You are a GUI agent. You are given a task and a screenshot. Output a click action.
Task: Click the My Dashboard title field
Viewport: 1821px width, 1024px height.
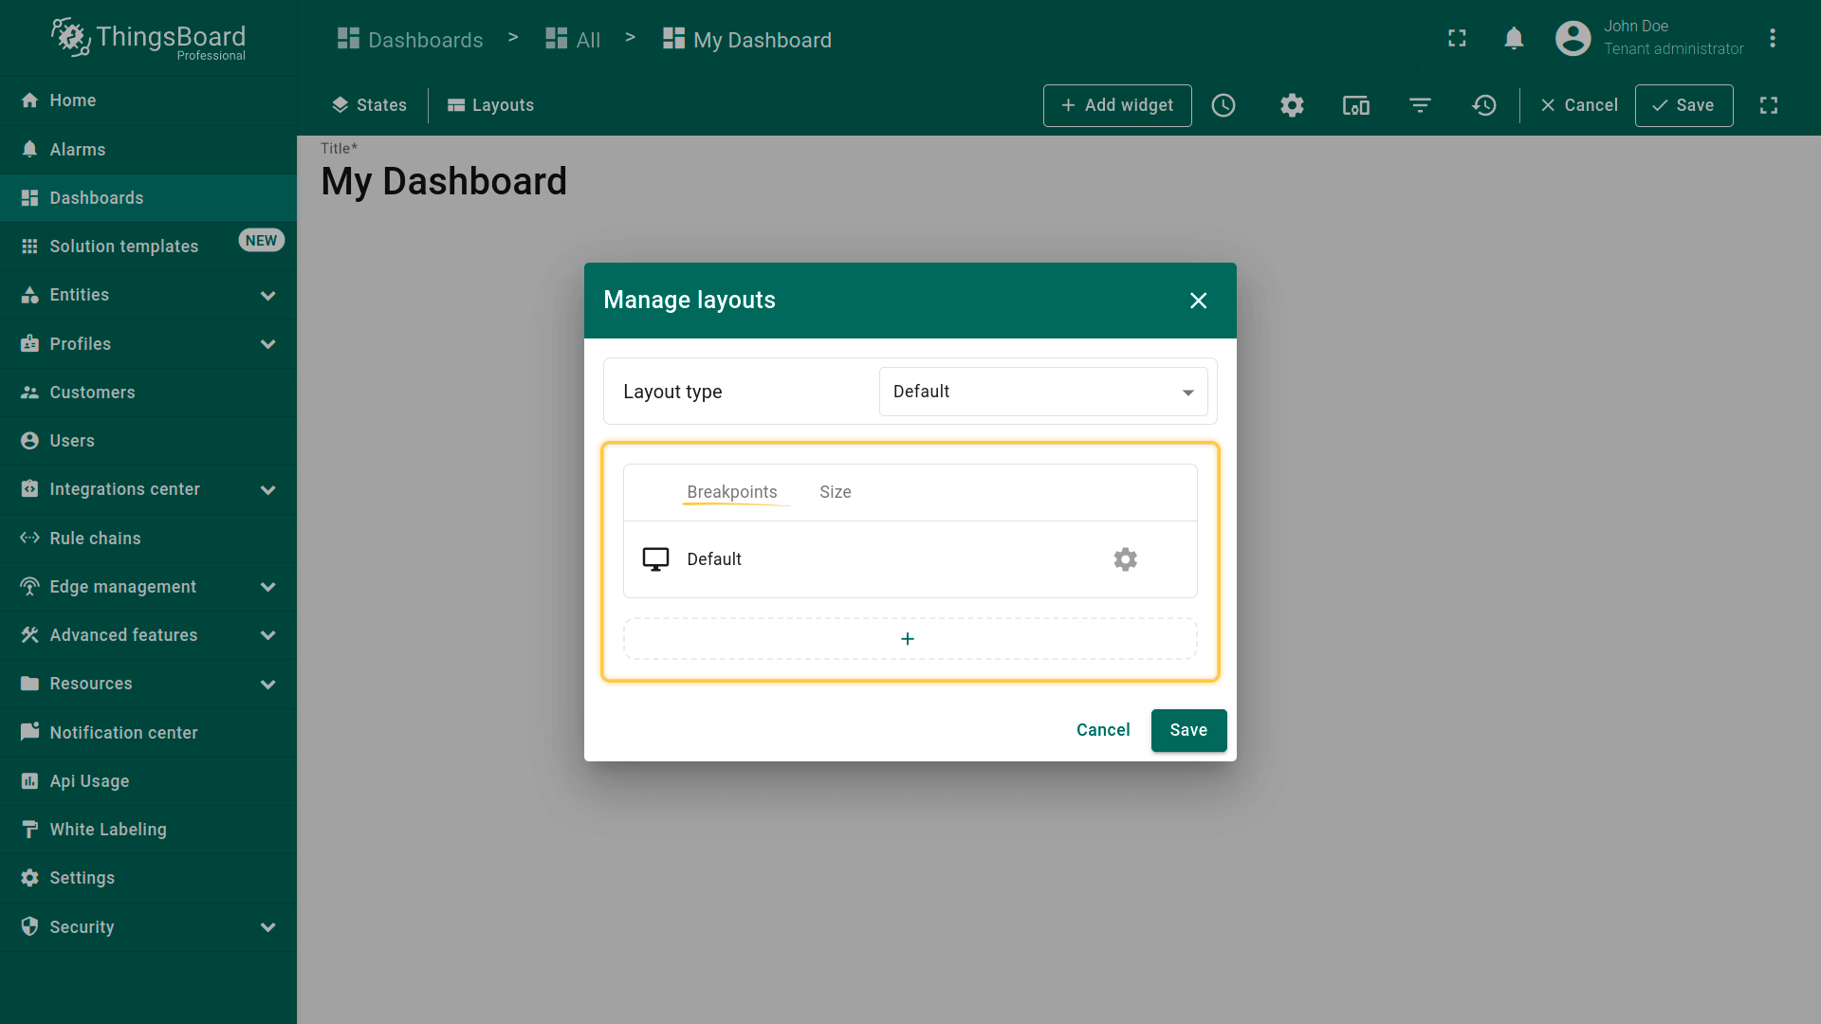tap(444, 181)
